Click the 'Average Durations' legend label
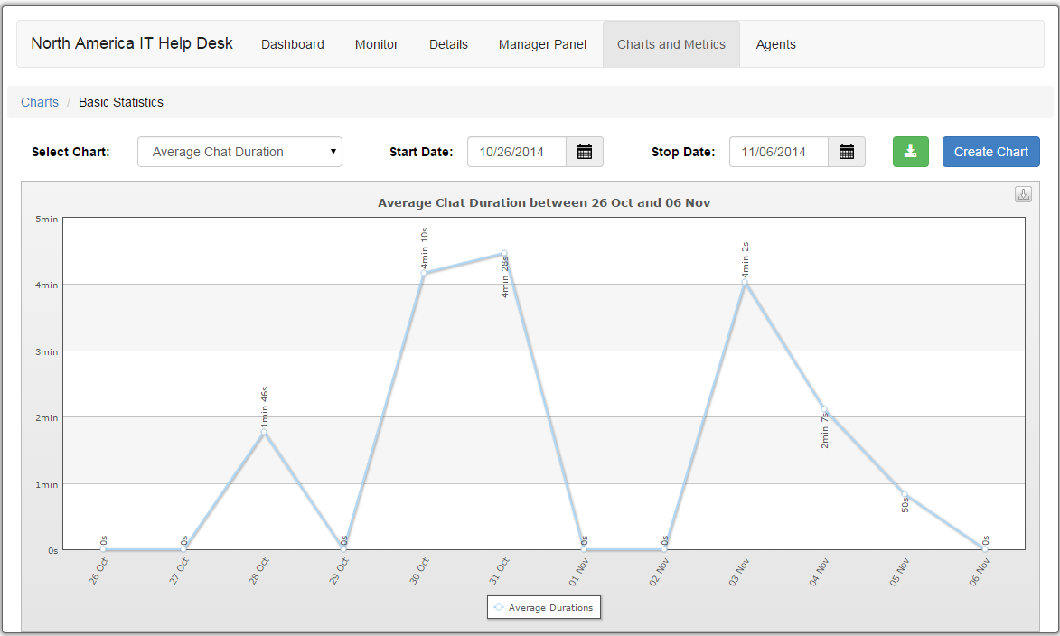Screen dimensions: 1060x636 550,608
